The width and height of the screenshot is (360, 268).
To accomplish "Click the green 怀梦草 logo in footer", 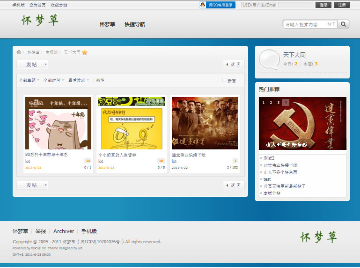I will coord(319,237).
